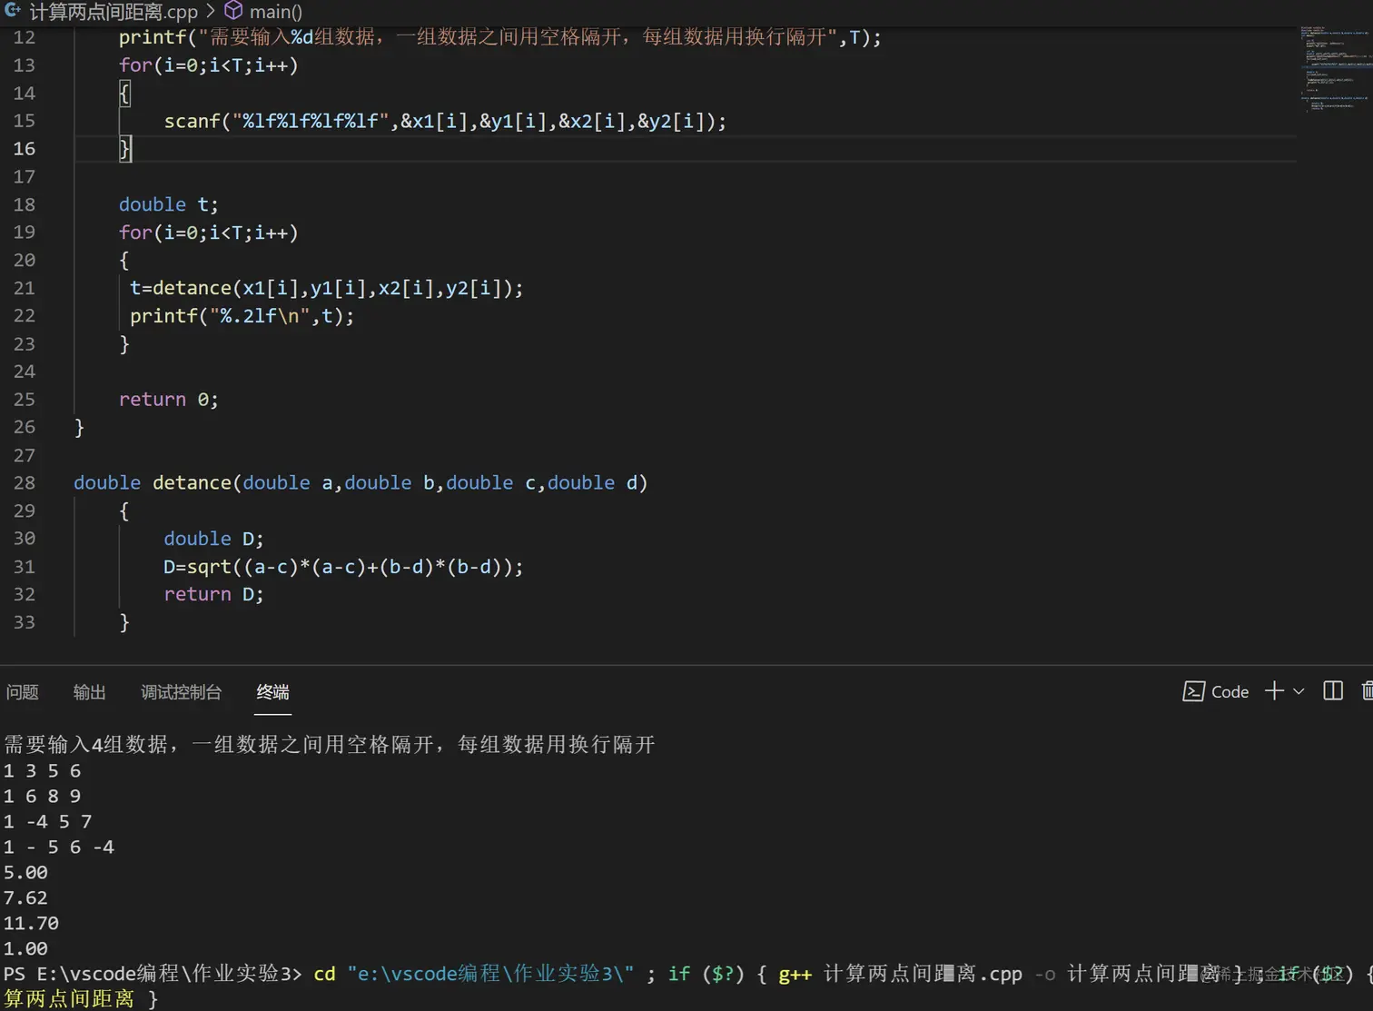Click terminal input line "1 - 5 6 -4"
The width and height of the screenshot is (1373, 1011).
(x=59, y=847)
